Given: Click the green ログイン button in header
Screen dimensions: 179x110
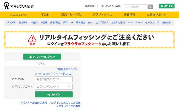Looking at the screenshot, I should tap(167, 6).
